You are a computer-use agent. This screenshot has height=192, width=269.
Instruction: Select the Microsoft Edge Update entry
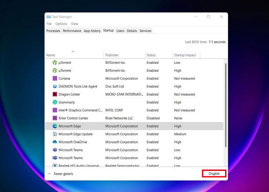coord(75,134)
